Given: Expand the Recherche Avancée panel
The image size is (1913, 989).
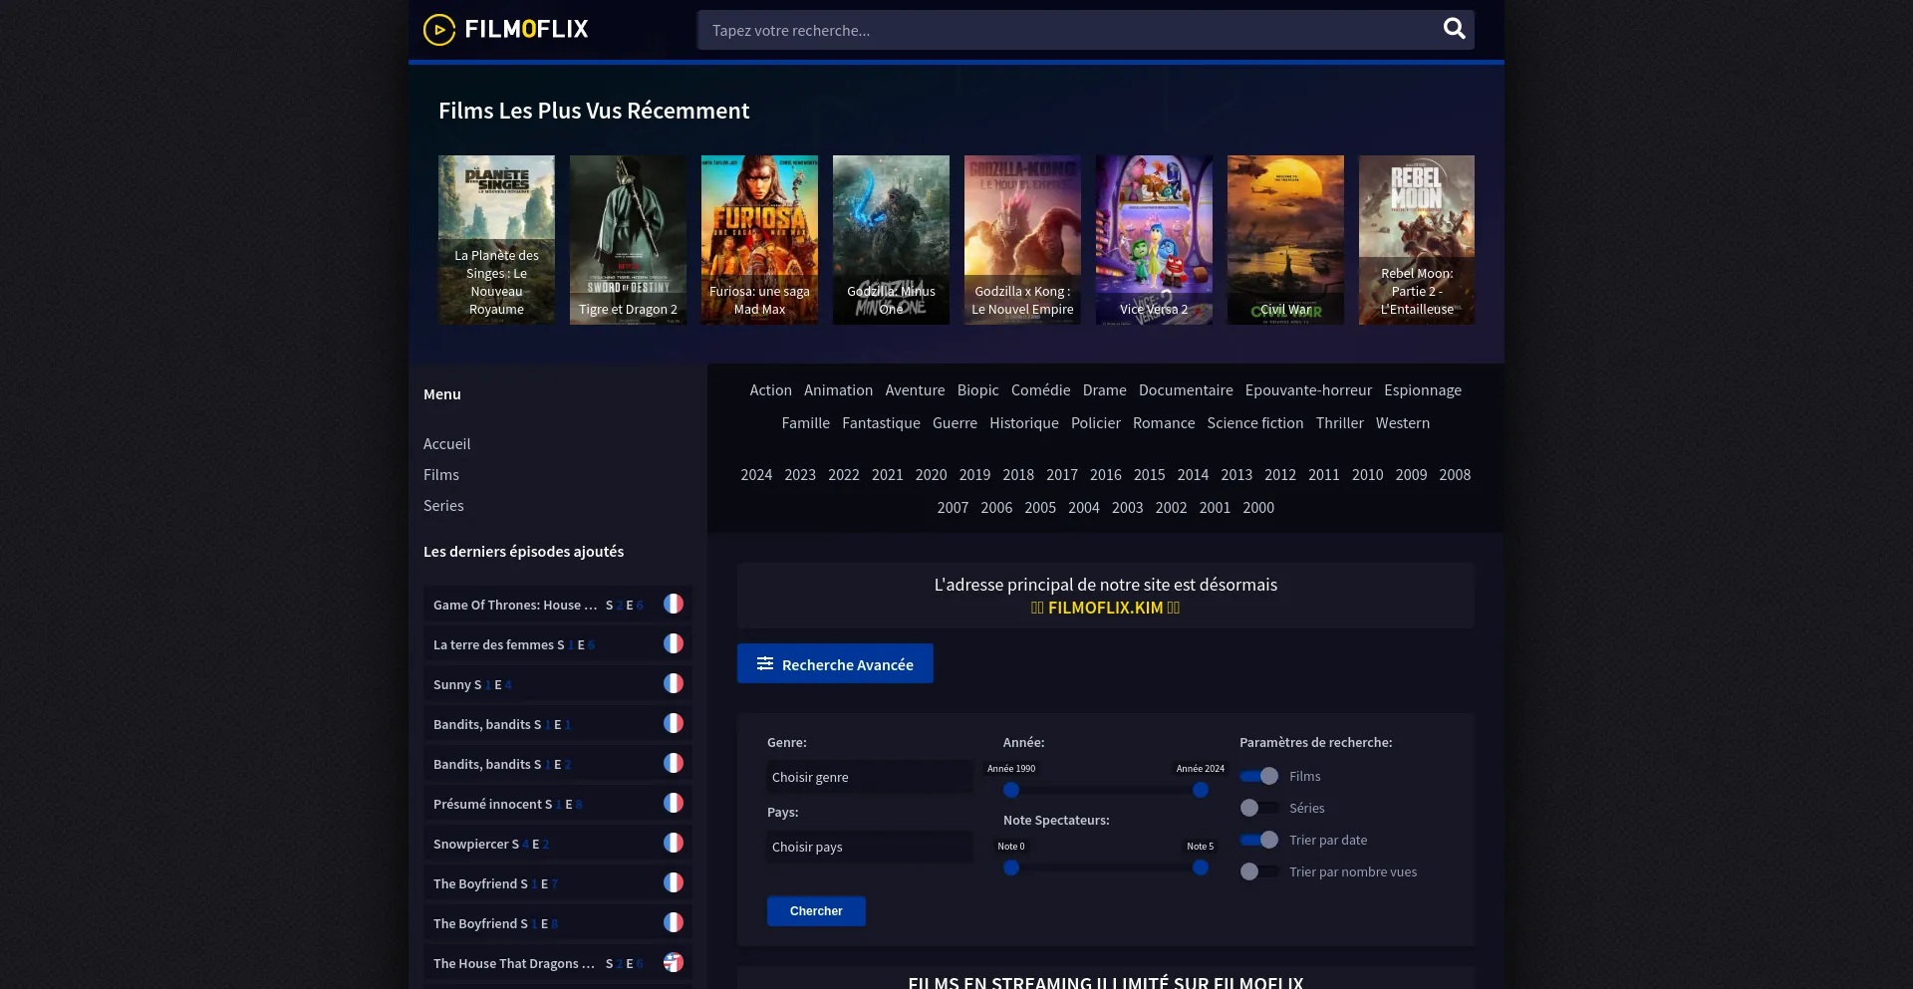Looking at the screenshot, I should (835, 663).
